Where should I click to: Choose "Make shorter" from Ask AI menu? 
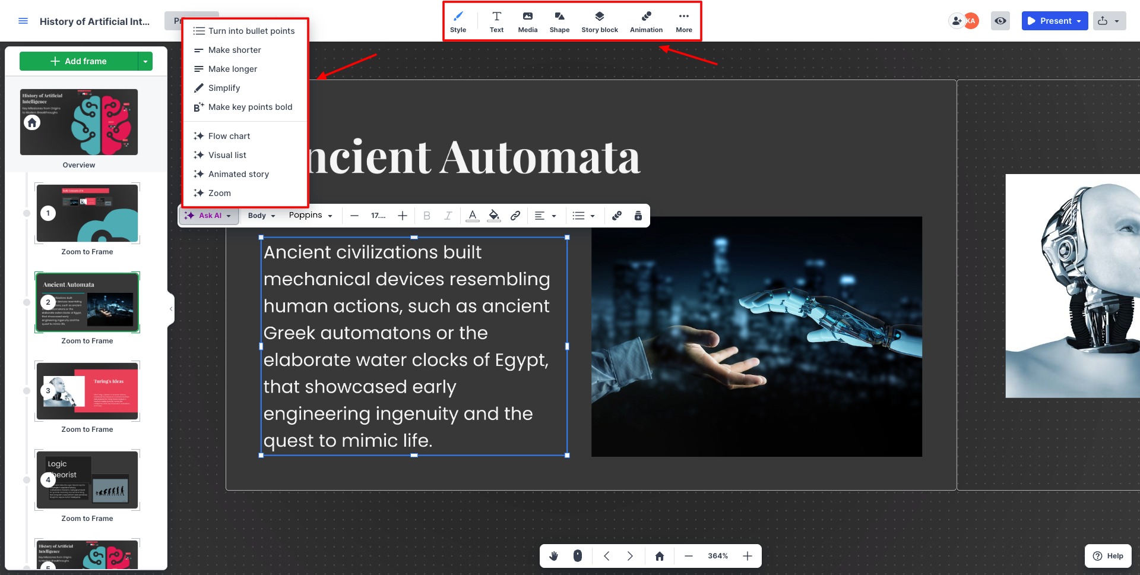(x=235, y=50)
